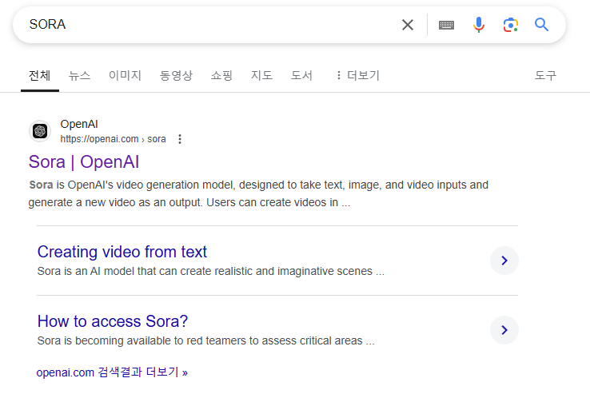The height and width of the screenshot is (410, 590).
Task: Expand chevron beside How to access Sora?
Action: tap(504, 330)
